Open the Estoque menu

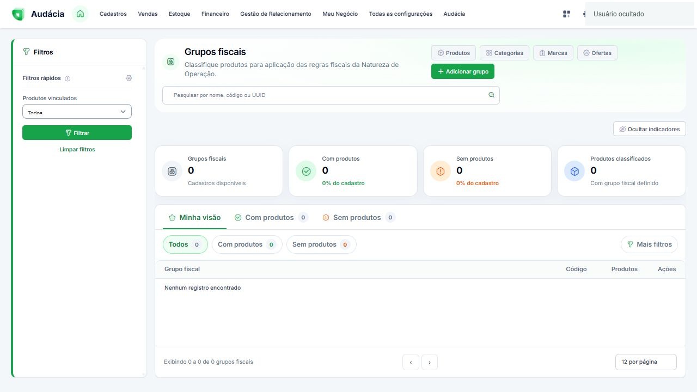[x=180, y=14]
